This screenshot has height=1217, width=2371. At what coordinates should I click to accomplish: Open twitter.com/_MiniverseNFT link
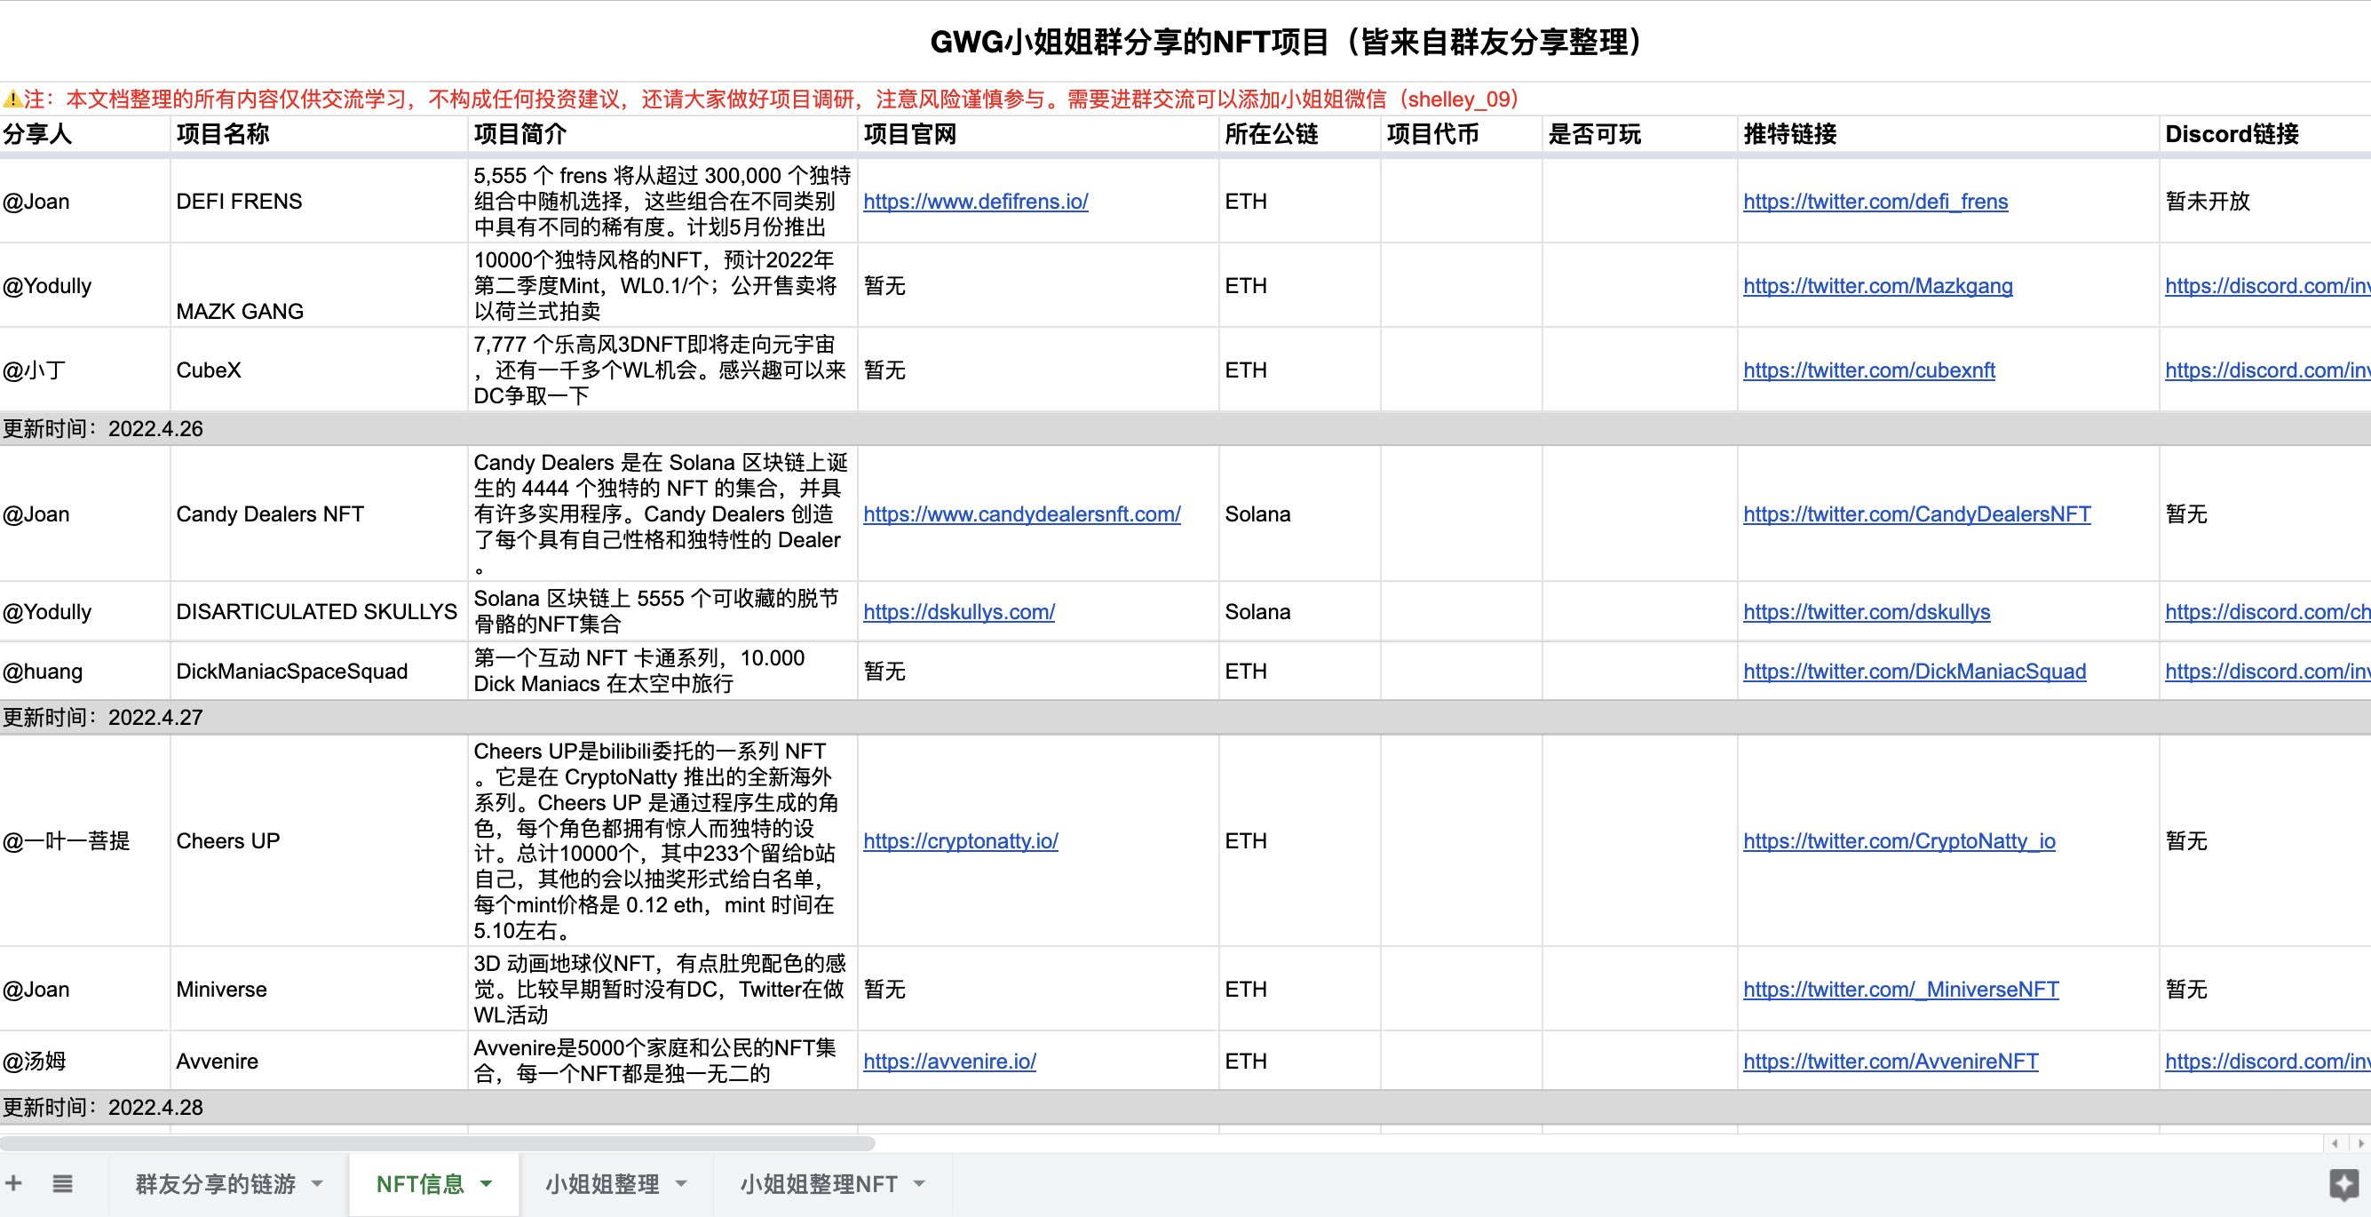(1900, 990)
